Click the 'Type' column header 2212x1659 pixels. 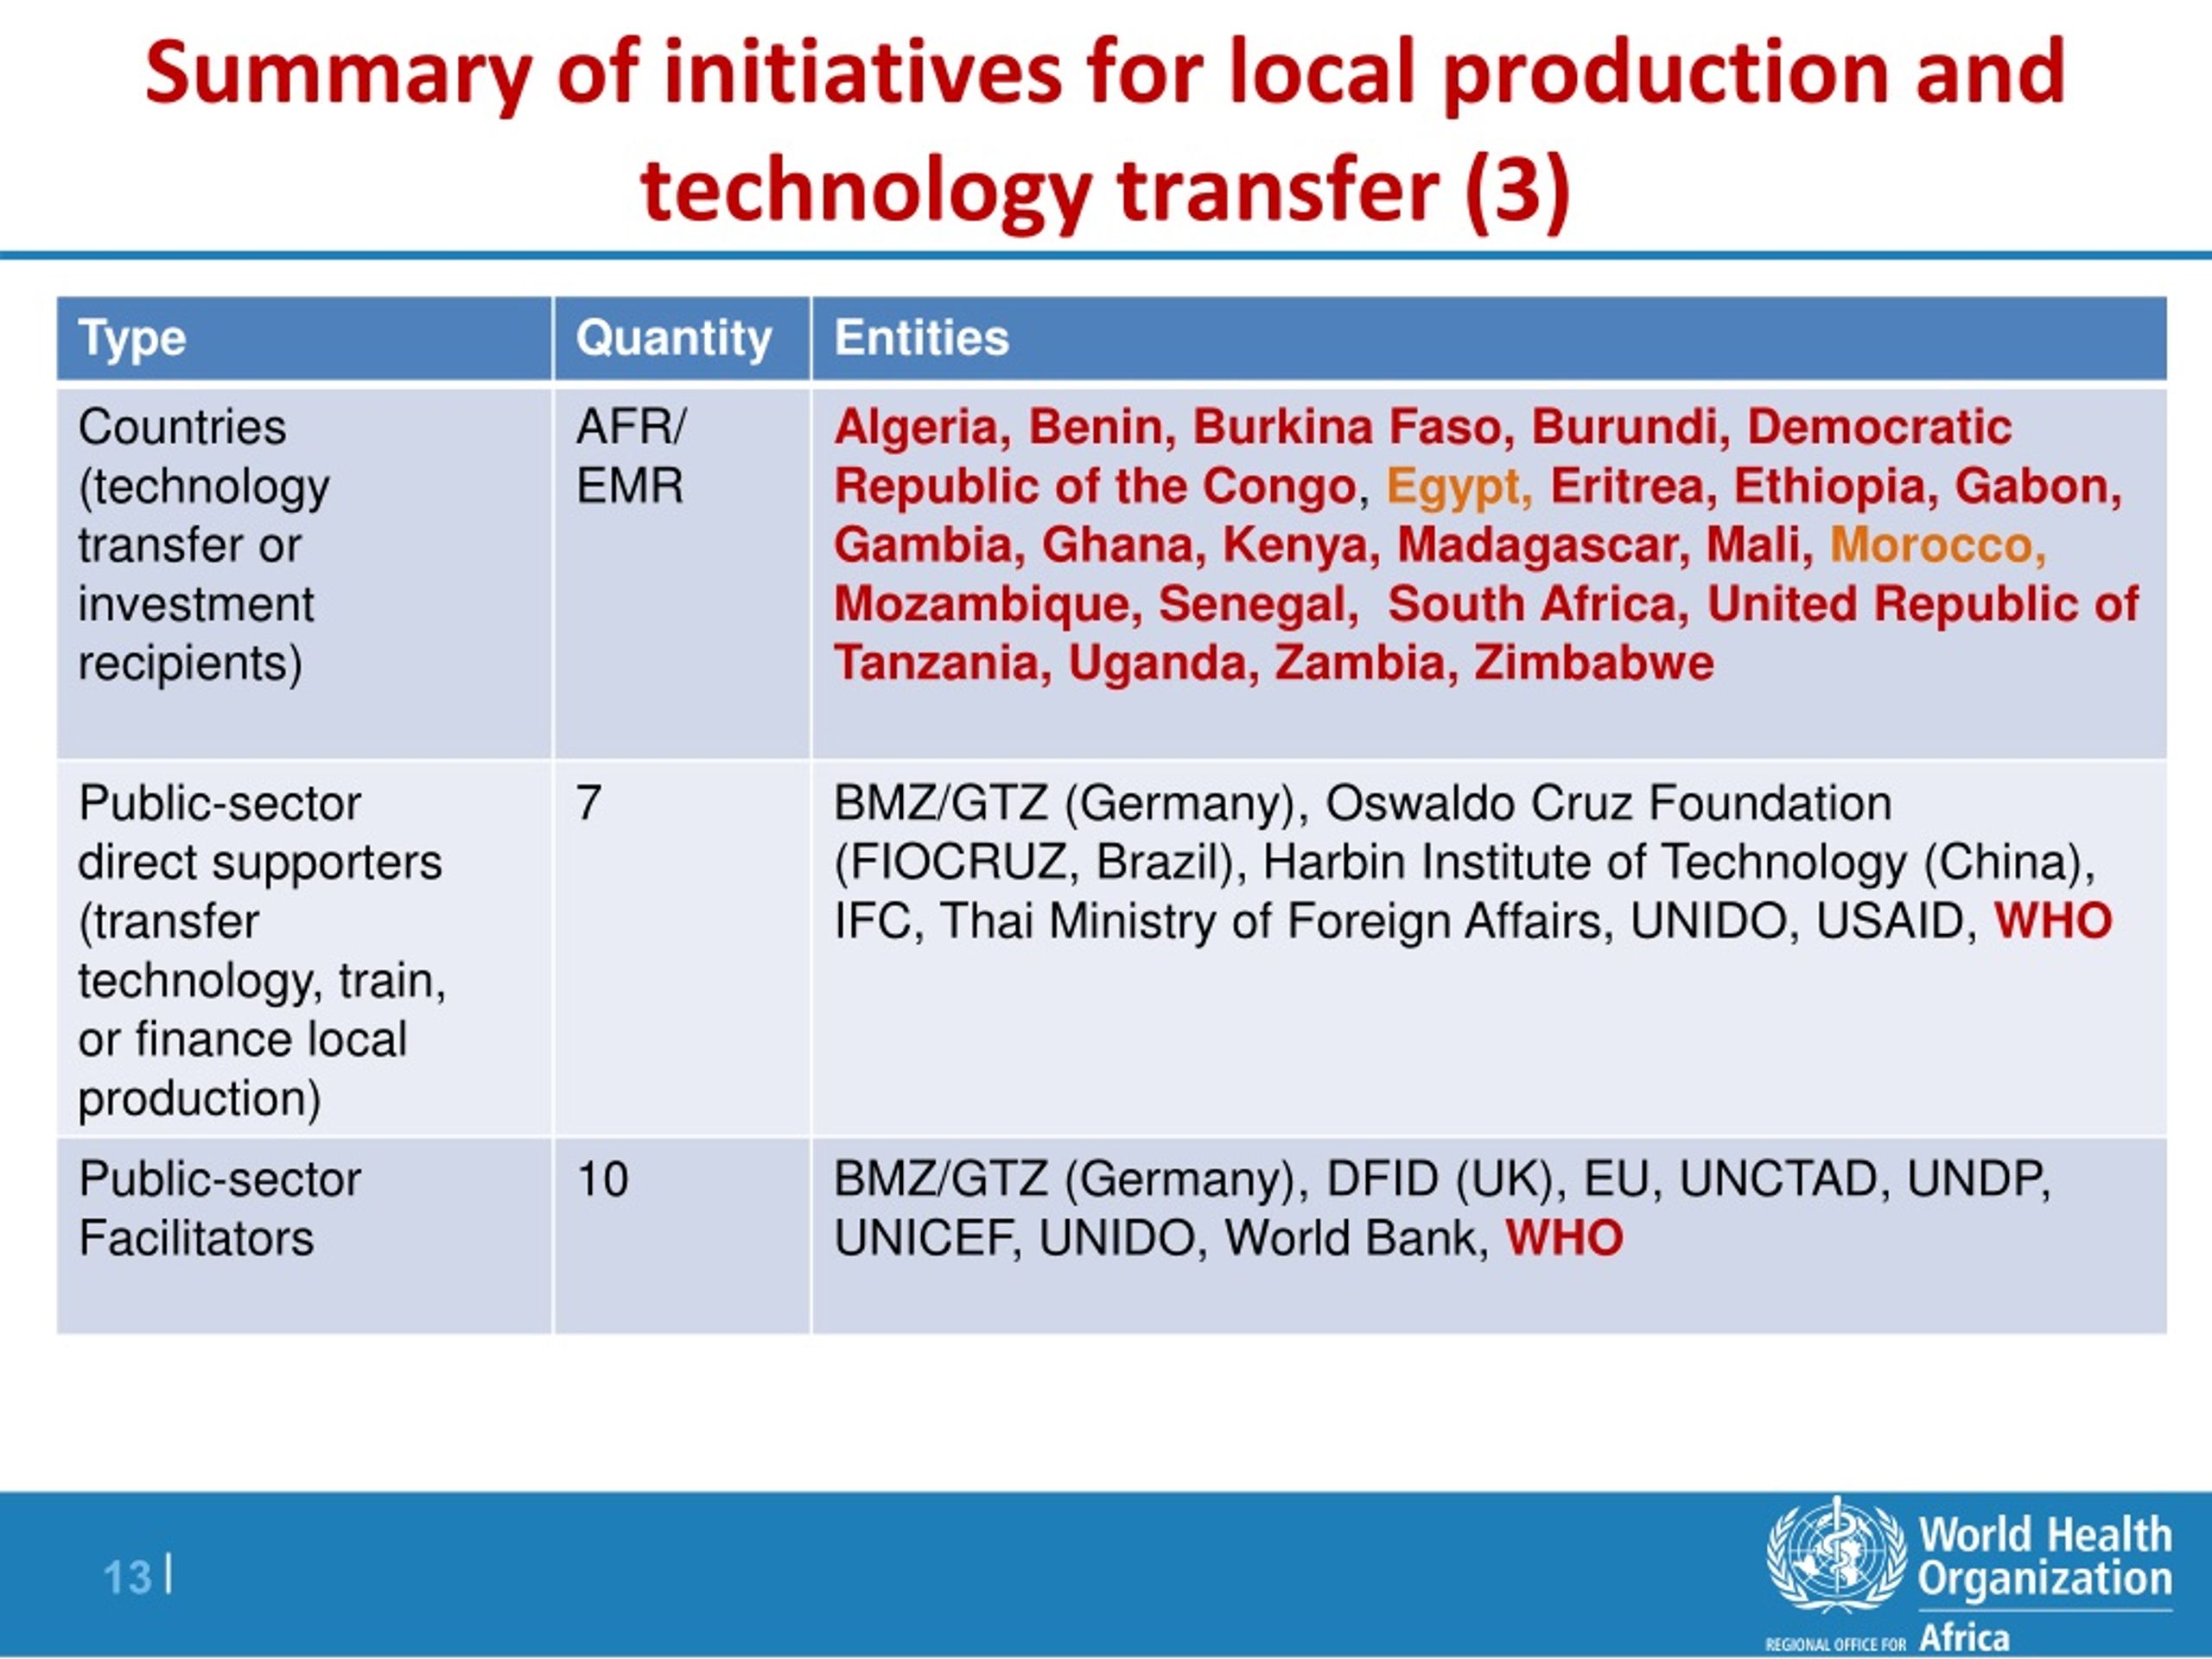point(304,338)
